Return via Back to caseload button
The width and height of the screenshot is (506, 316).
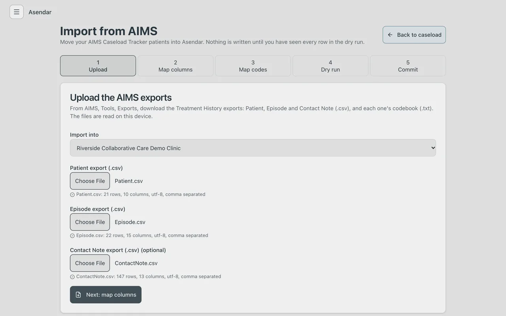point(414,35)
